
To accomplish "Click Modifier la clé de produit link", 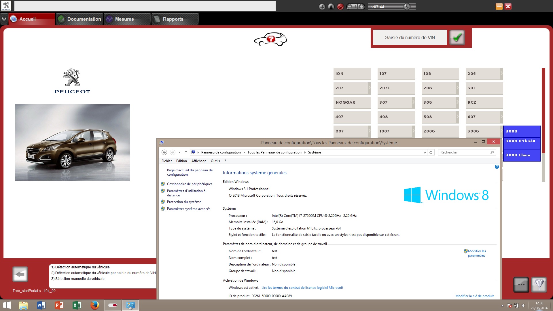I will (x=474, y=296).
